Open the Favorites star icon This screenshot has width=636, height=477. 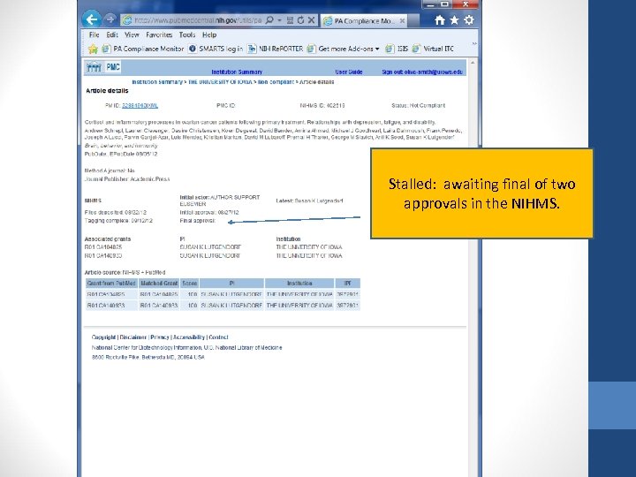point(454,19)
